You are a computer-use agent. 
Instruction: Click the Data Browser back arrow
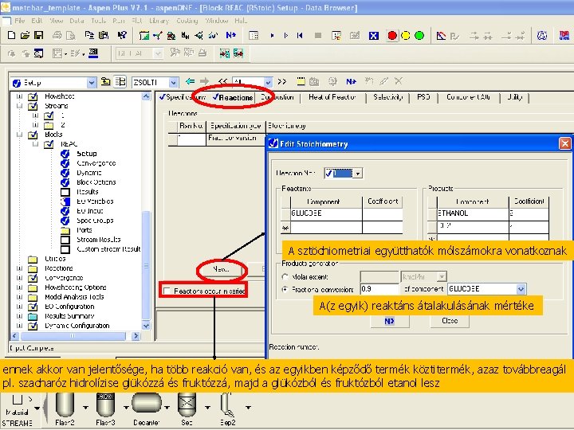[x=190, y=81]
